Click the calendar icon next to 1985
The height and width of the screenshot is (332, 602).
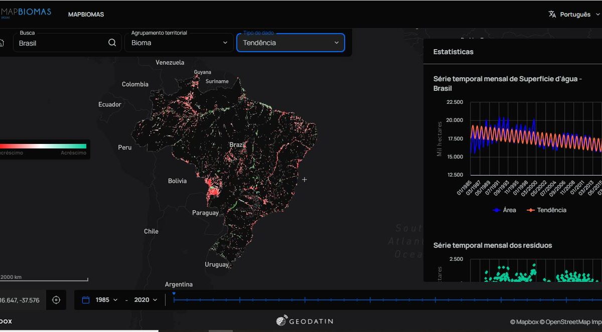coord(86,300)
